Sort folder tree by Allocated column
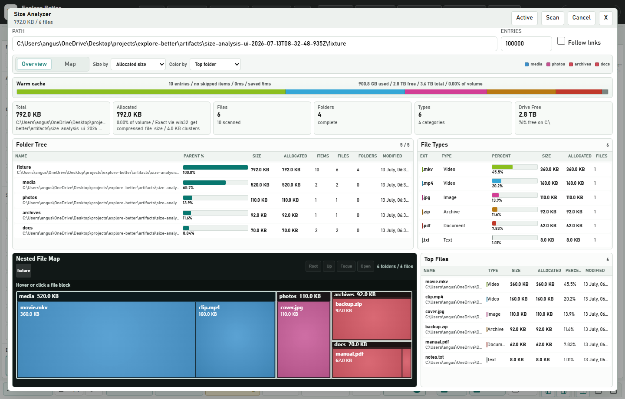 [295, 156]
